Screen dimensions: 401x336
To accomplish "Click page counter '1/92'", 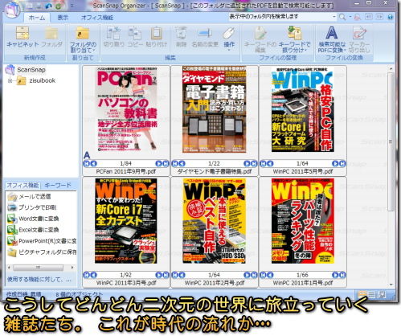I will click(x=126, y=275).
